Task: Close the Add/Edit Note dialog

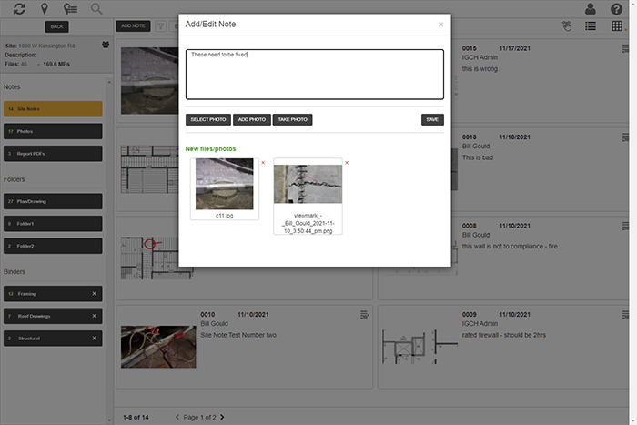Action: (441, 25)
